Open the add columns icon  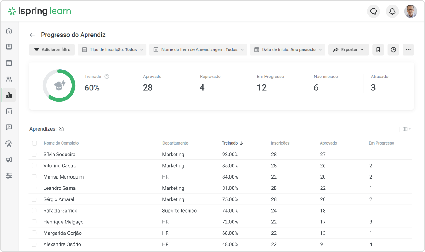click(x=407, y=129)
